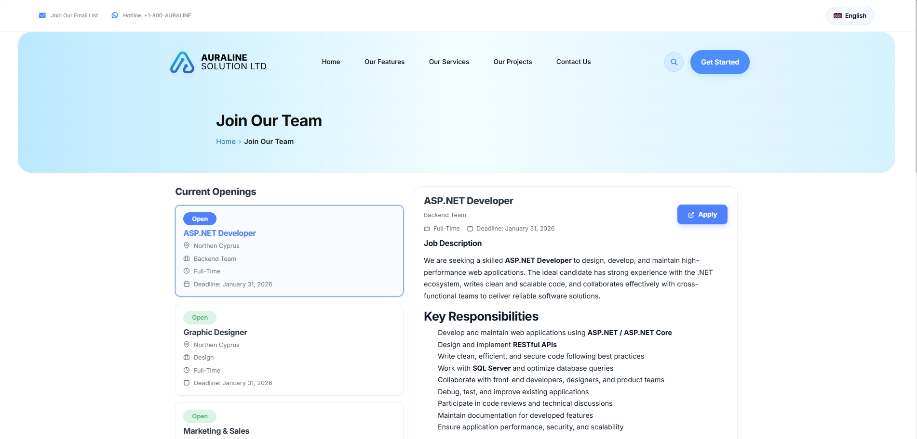Click Join Our Email List link
The height and width of the screenshot is (439, 917).
pyautogui.click(x=74, y=15)
